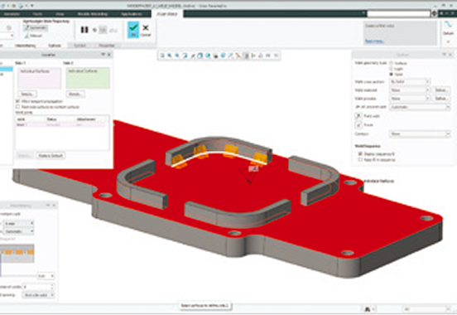Open selection filter dropdown in status bar
Image resolution: width=457 pixels, height=315 pixels.
[426, 309]
